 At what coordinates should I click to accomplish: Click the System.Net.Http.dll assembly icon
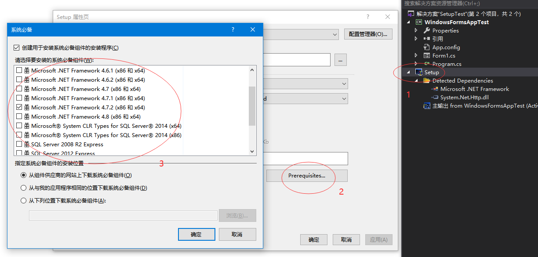coord(435,97)
